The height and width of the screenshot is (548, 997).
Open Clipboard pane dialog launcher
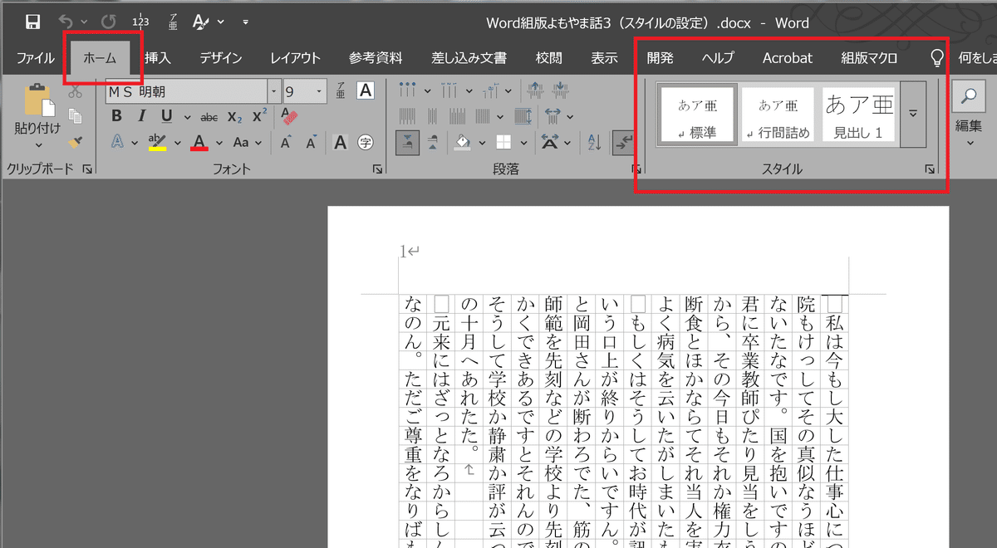(88, 169)
